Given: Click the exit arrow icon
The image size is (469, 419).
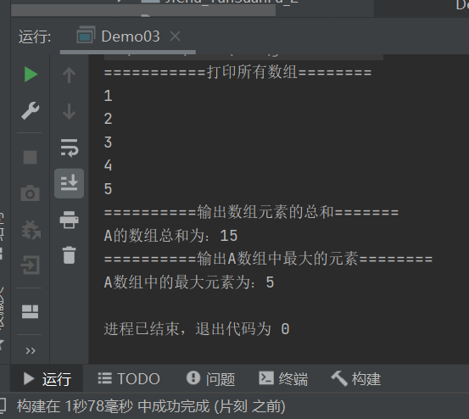Looking at the screenshot, I should point(31,265).
